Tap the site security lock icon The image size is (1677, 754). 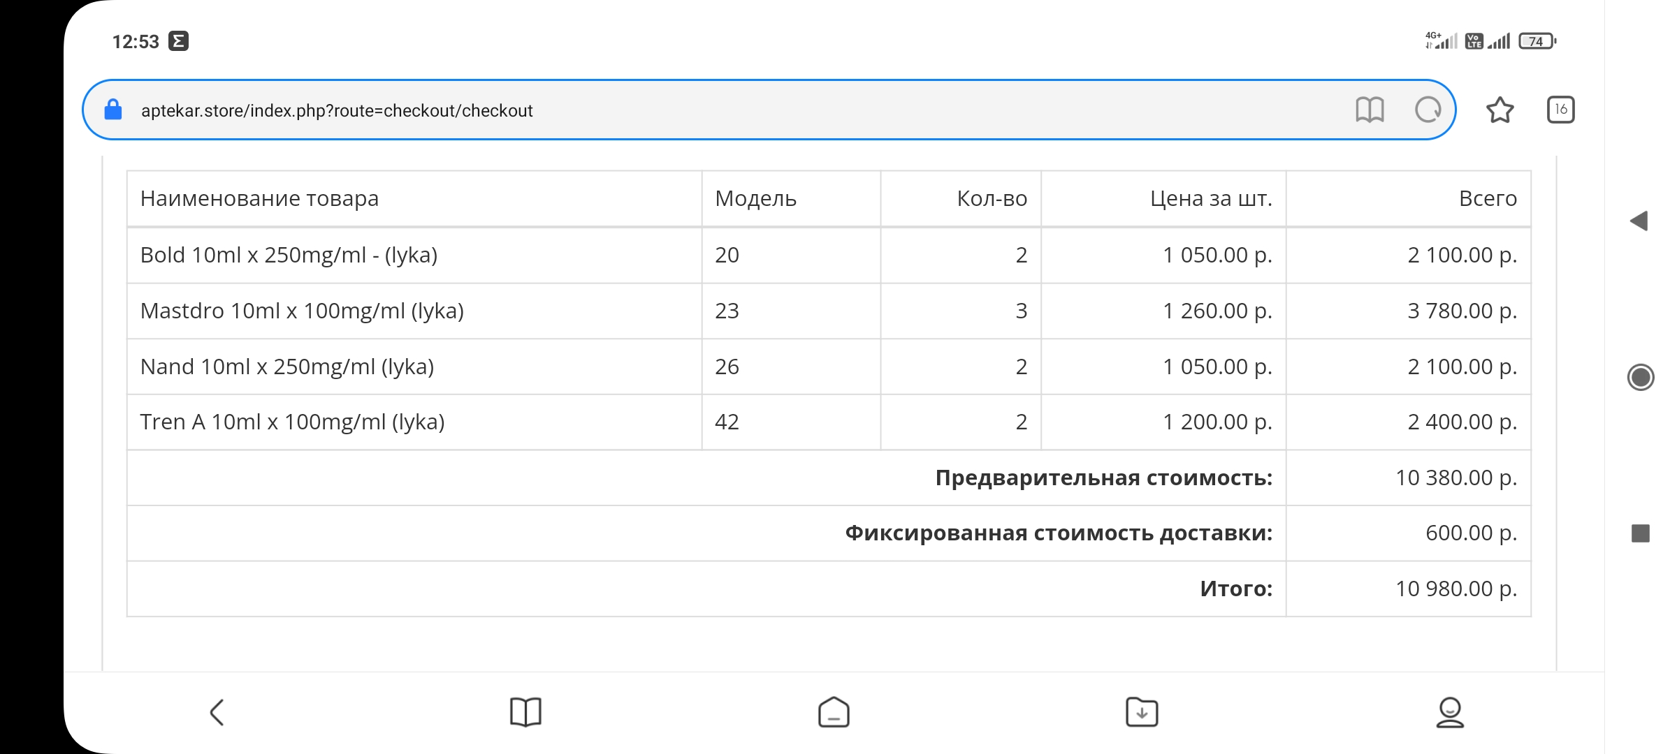113,110
